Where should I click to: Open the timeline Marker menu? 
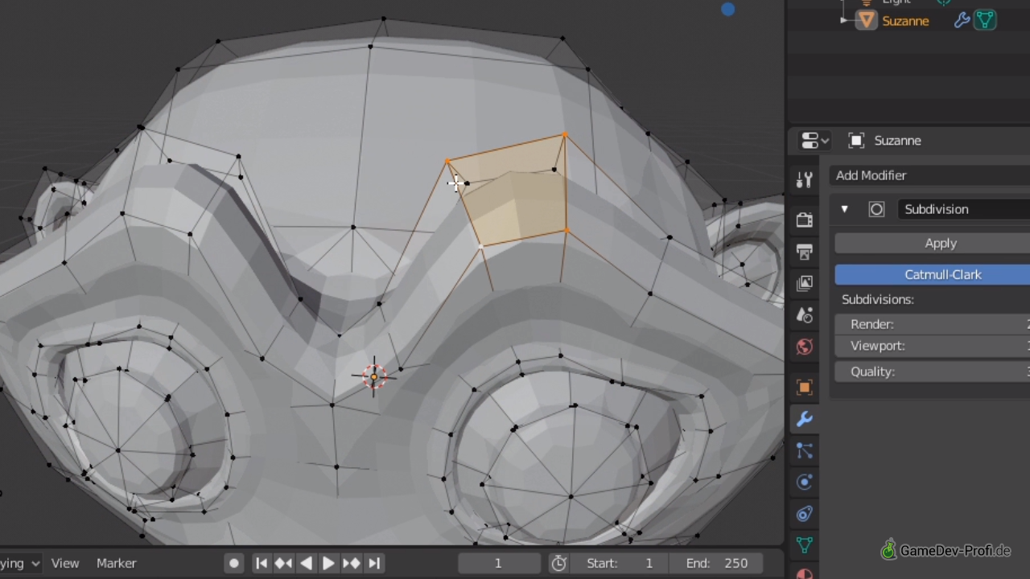tap(117, 564)
